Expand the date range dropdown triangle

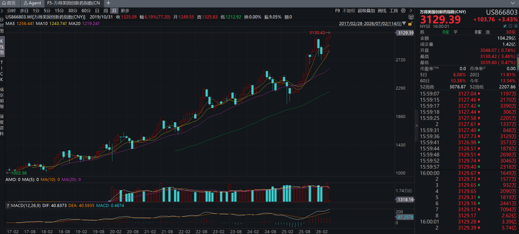[404, 23]
